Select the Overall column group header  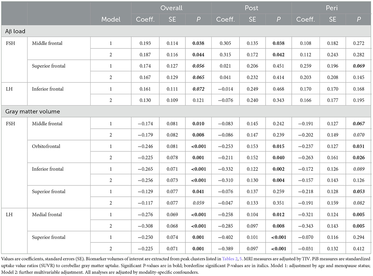pyautogui.click(x=171, y=8)
